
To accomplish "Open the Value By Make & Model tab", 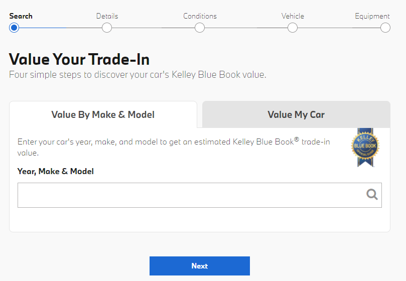I will (x=103, y=114).
